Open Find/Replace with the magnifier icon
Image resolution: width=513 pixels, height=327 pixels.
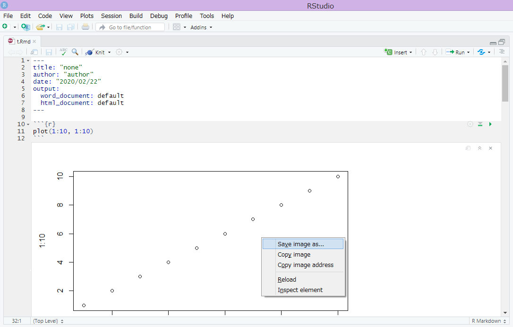click(75, 52)
